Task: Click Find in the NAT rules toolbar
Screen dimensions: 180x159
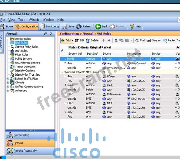Action: 140,41
